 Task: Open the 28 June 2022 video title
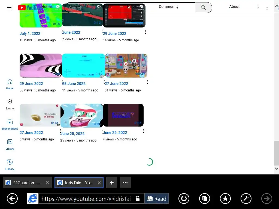point(74,84)
